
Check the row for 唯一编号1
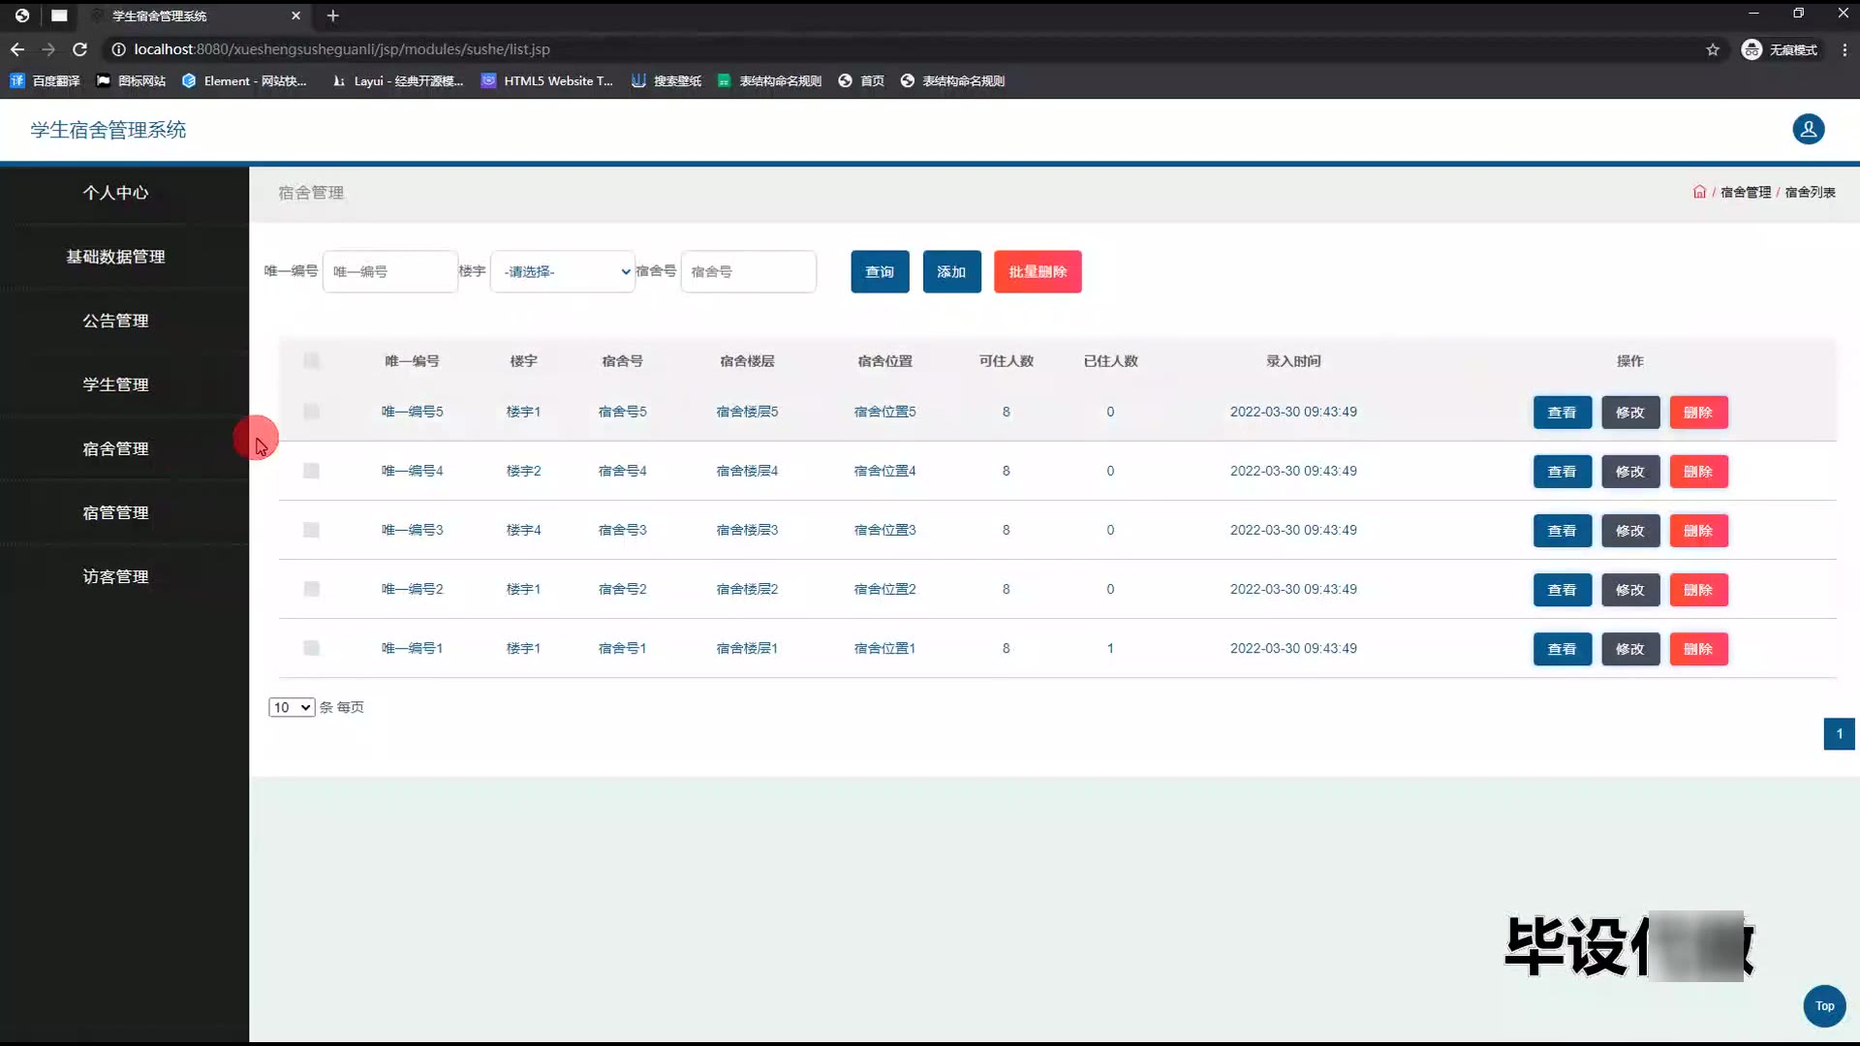(x=311, y=648)
